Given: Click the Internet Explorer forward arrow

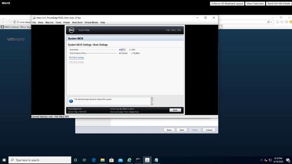Looking at the screenshot, I should [10, 22].
